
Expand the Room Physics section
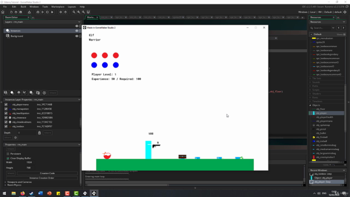tap(5, 185)
